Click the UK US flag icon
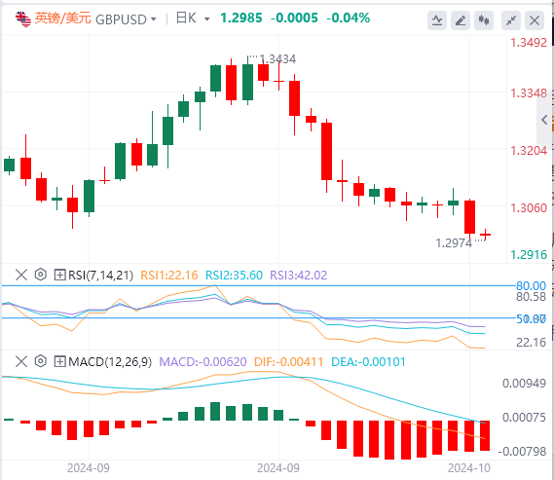 coord(23,19)
